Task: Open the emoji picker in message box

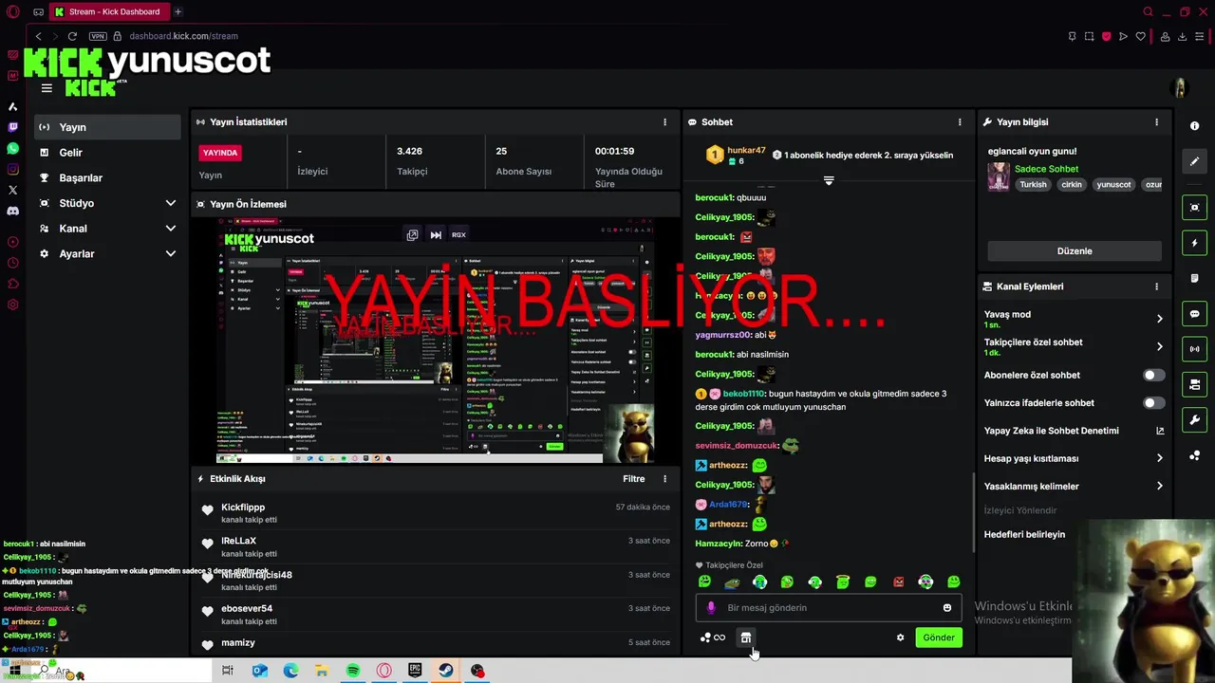Action: point(946,608)
